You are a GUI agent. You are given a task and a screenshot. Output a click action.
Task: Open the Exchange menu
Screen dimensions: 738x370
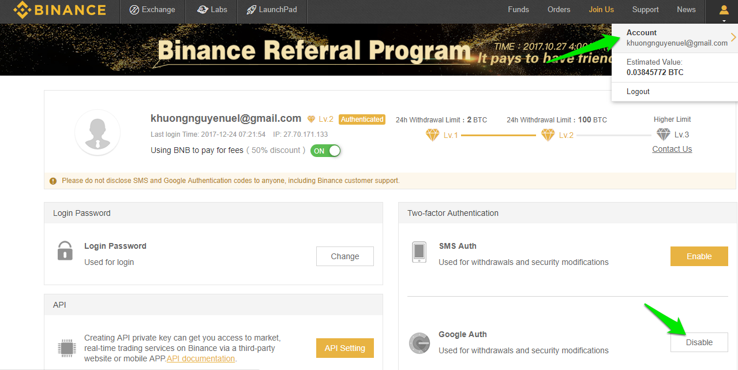pos(152,10)
